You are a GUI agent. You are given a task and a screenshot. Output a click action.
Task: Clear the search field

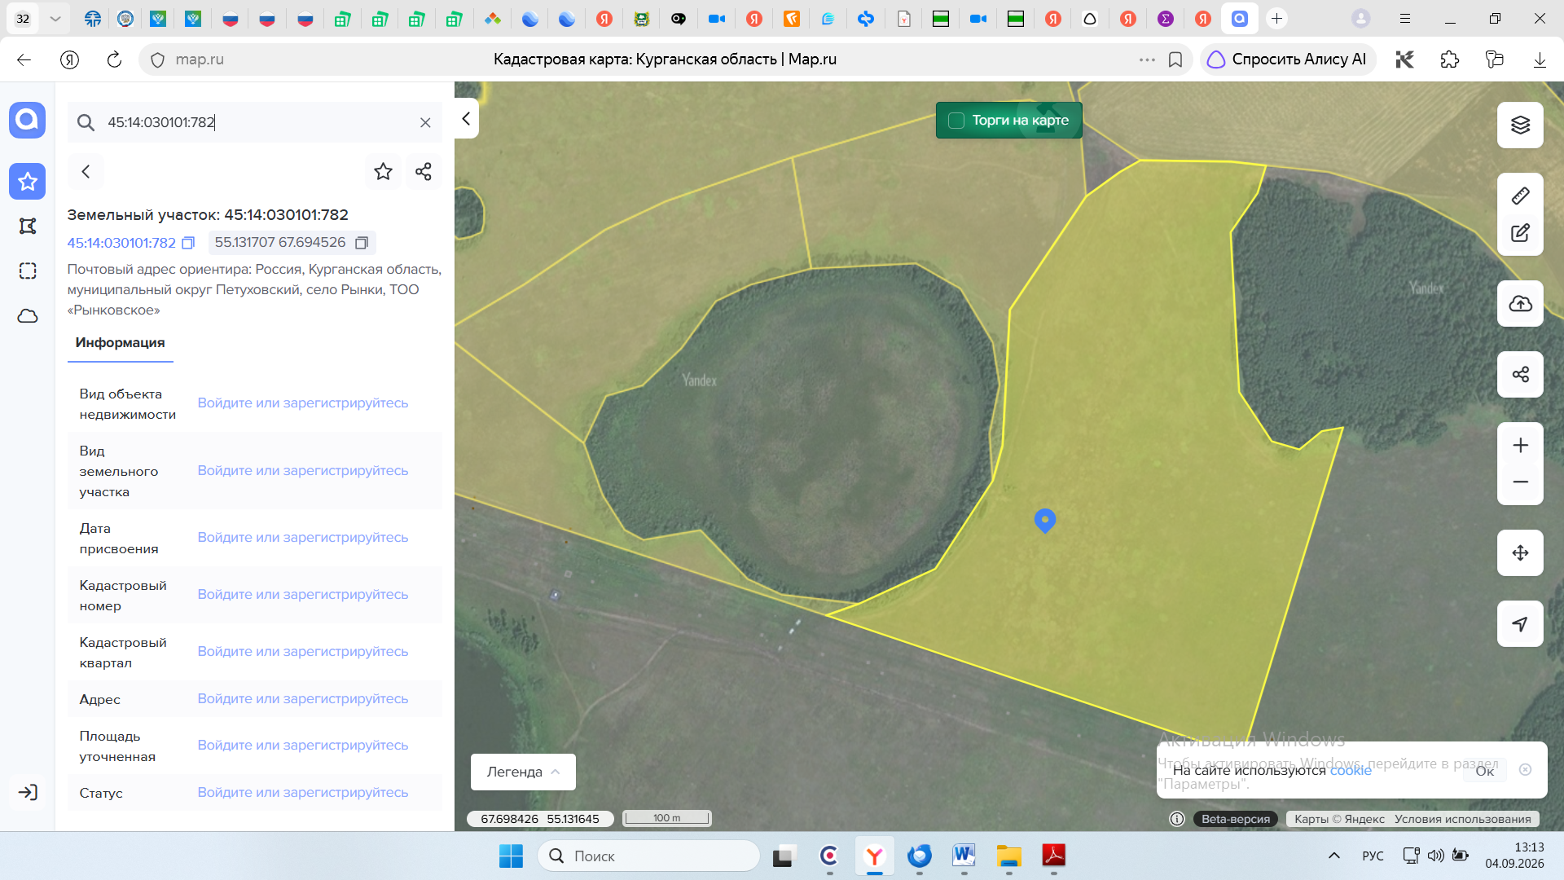click(x=425, y=122)
